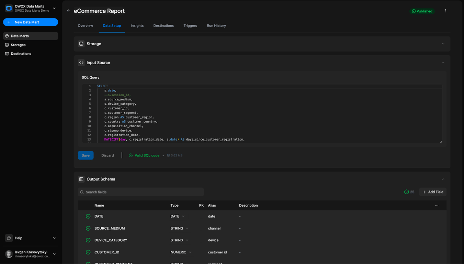Image resolution: width=464 pixels, height=264 pixels.
Task: Click the Storage section database icon
Action: [81, 44]
